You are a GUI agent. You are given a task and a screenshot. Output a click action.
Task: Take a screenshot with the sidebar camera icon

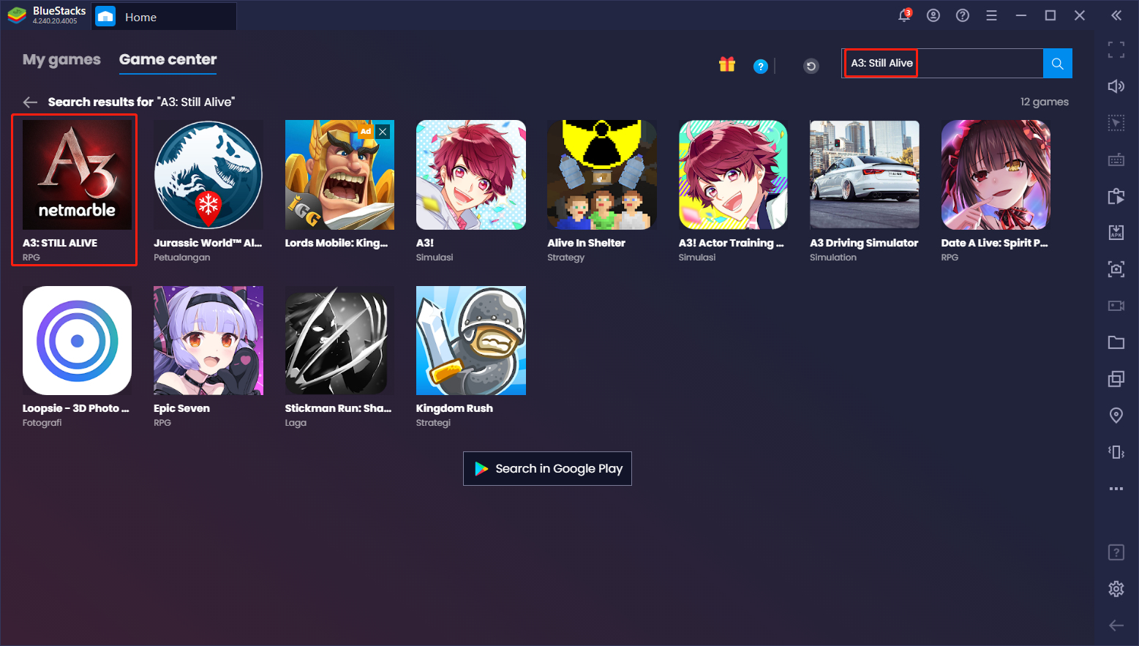[x=1116, y=269]
